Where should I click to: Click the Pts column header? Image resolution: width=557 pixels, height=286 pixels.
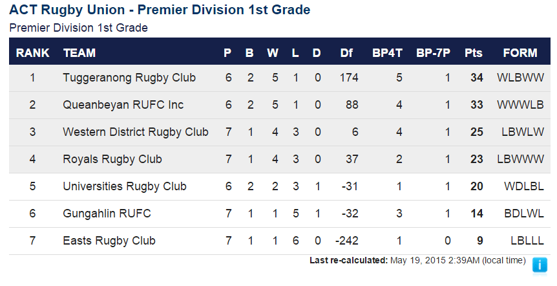[x=474, y=53]
